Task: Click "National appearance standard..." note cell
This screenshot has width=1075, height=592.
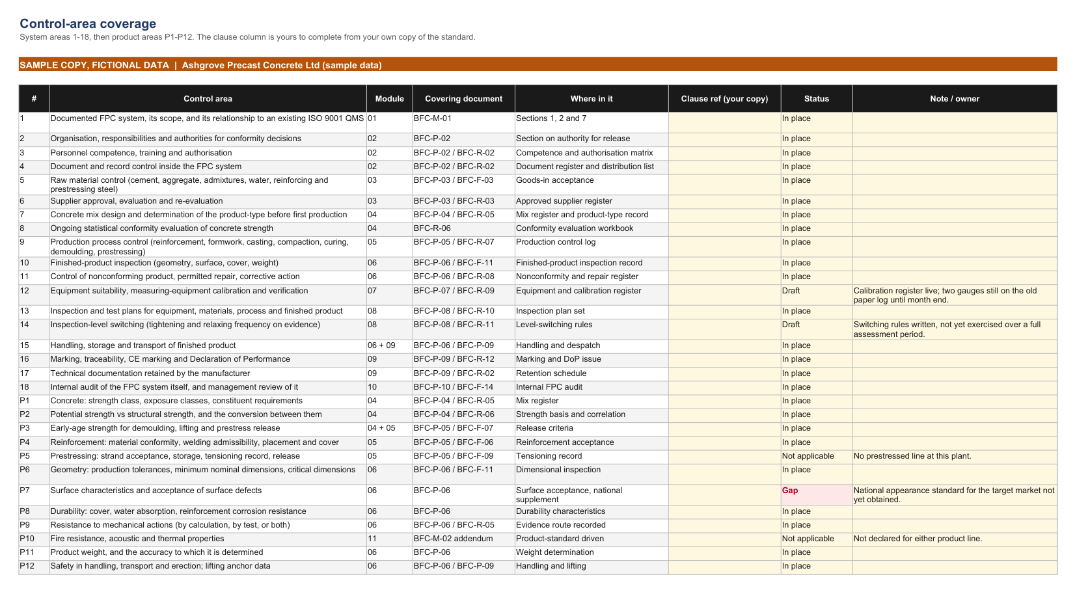Action: (x=955, y=495)
